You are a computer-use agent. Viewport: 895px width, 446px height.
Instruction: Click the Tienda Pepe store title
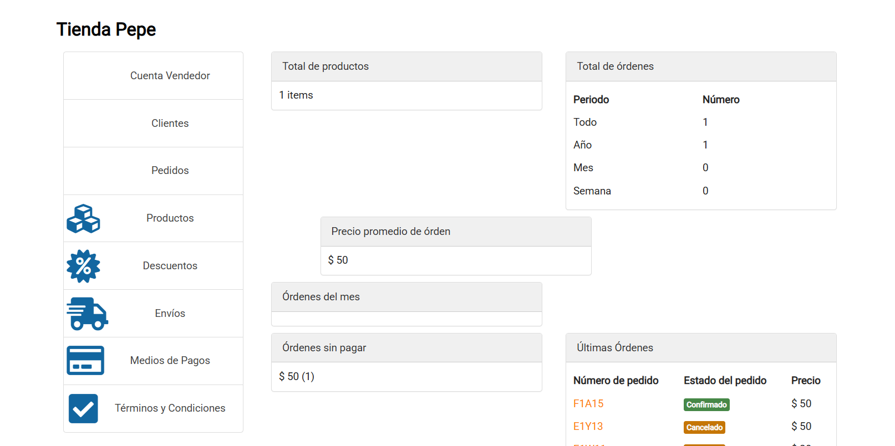[x=106, y=29]
